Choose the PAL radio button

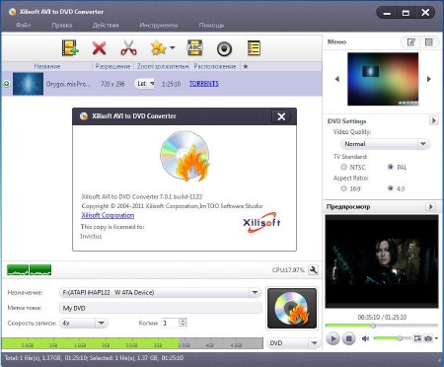391,167
